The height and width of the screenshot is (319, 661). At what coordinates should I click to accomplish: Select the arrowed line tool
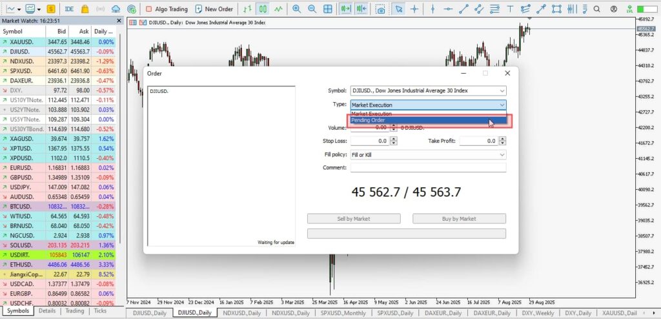[x=542, y=9]
